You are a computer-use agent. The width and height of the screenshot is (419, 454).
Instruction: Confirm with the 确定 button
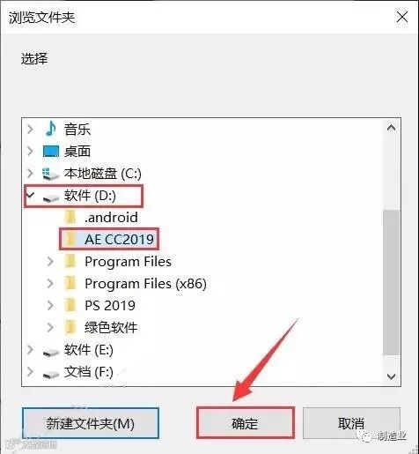click(x=245, y=423)
